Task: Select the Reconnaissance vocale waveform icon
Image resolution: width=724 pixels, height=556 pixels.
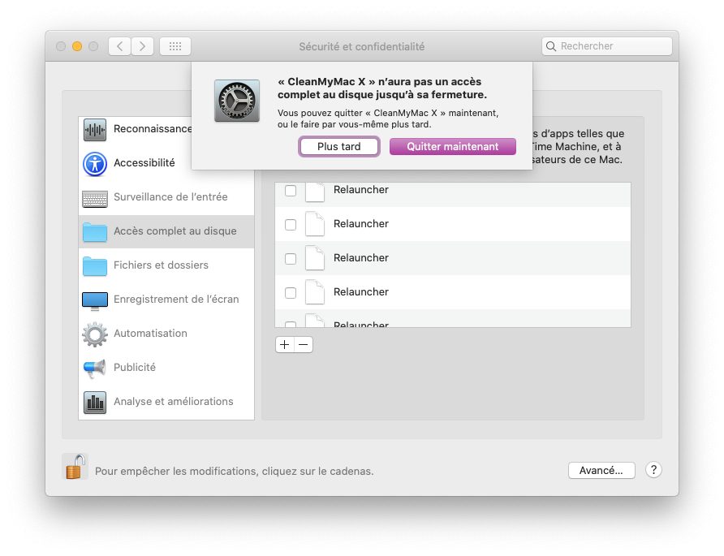Action: click(x=95, y=130)
